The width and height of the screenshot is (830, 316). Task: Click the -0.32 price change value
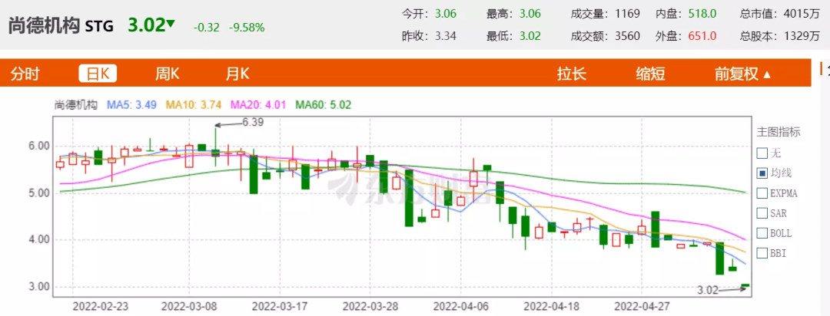[207, 28]
